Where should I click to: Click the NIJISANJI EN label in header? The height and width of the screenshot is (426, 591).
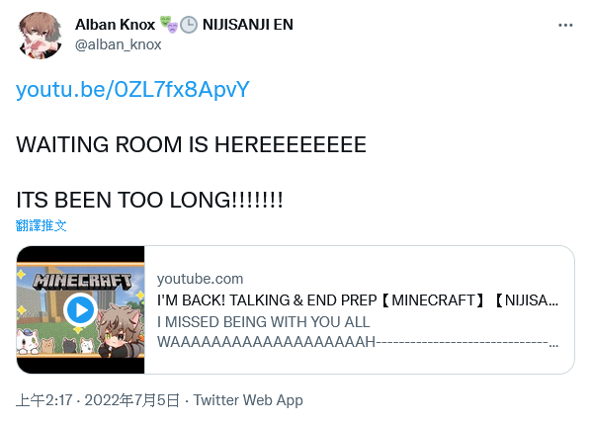tap(248, 25)
